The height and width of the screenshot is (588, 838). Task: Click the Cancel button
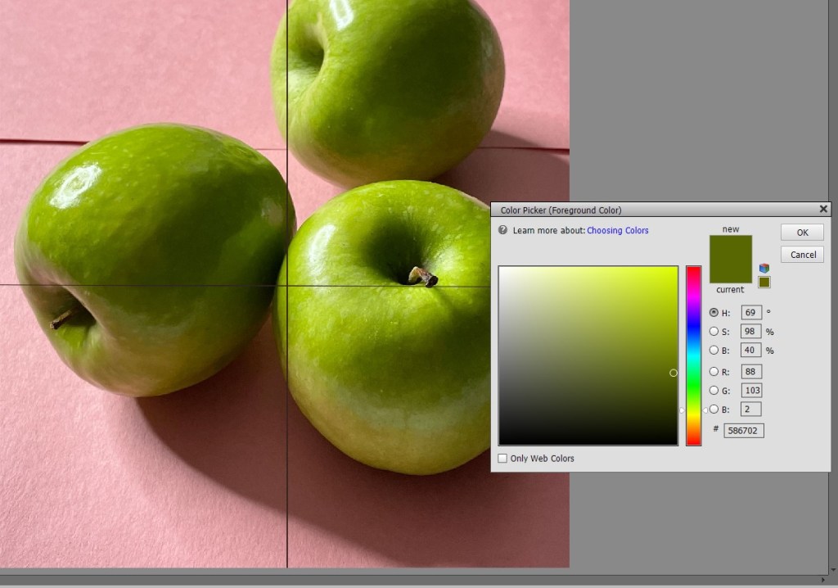pos(802,255)
